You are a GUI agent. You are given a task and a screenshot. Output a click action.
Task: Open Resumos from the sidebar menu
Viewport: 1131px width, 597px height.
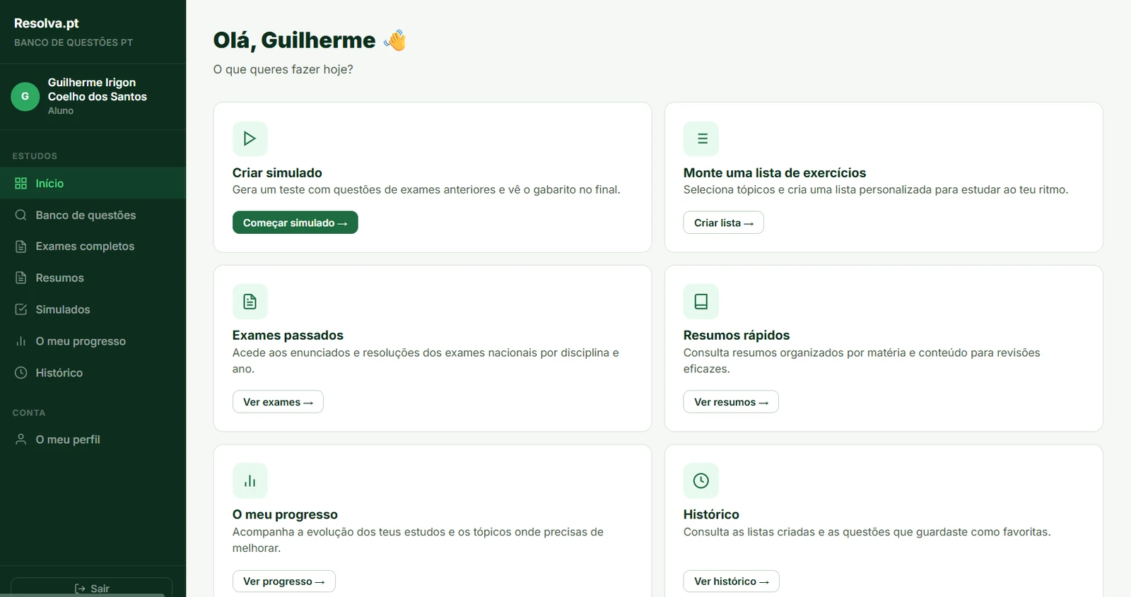point(93,278)
